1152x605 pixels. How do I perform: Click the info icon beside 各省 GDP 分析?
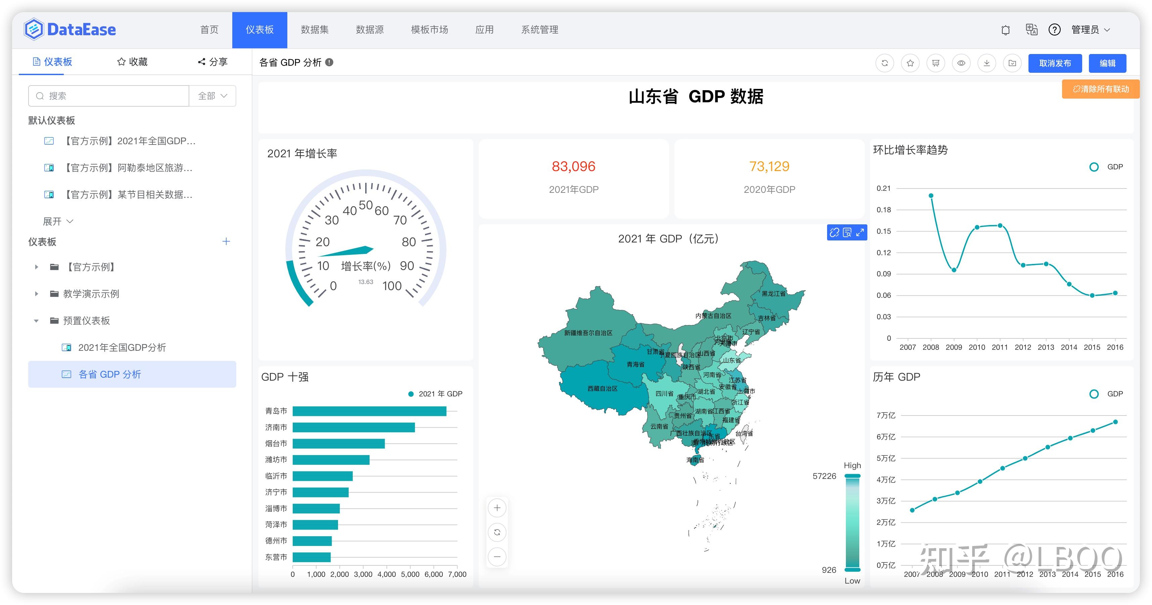(x=329, y=63)
